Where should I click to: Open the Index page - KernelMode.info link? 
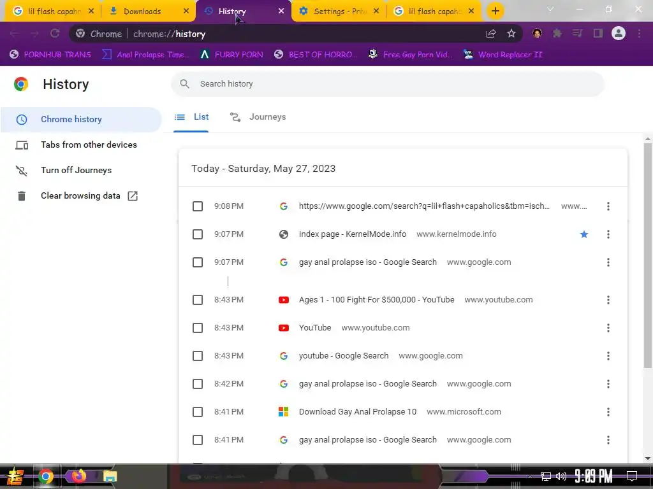[x=352, y=234]
